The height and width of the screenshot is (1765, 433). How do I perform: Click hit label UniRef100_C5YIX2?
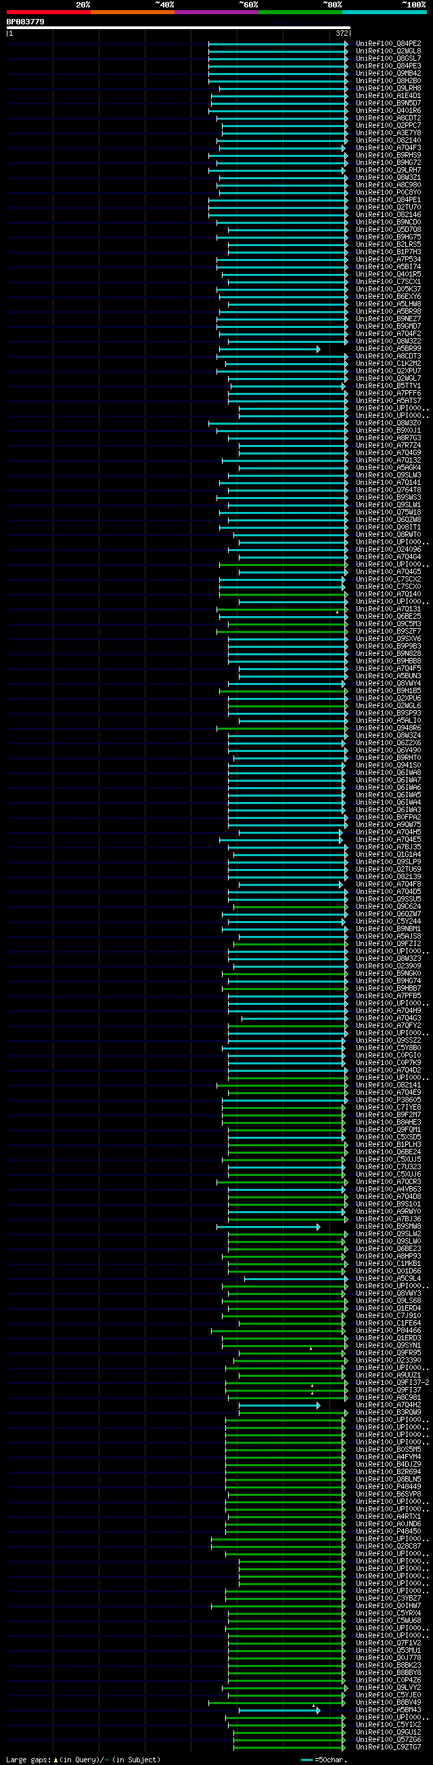click(388, 1726)
